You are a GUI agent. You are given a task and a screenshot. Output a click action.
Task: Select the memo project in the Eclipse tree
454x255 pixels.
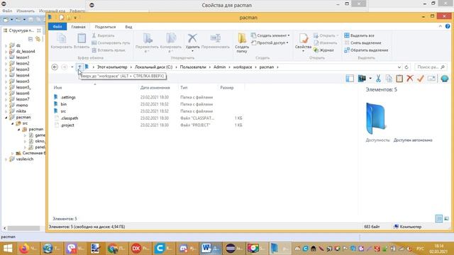point(22,106)
